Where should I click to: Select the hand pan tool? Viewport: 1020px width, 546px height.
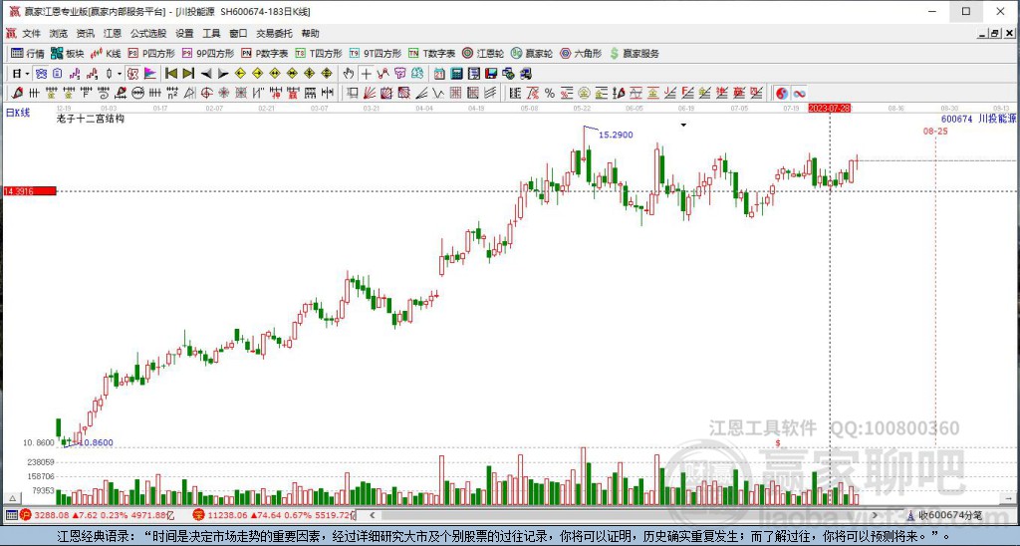348,73
